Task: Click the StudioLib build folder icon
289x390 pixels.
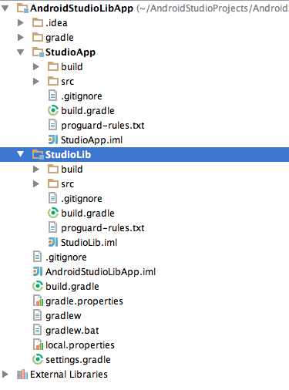Action: [x=53, y=169]
